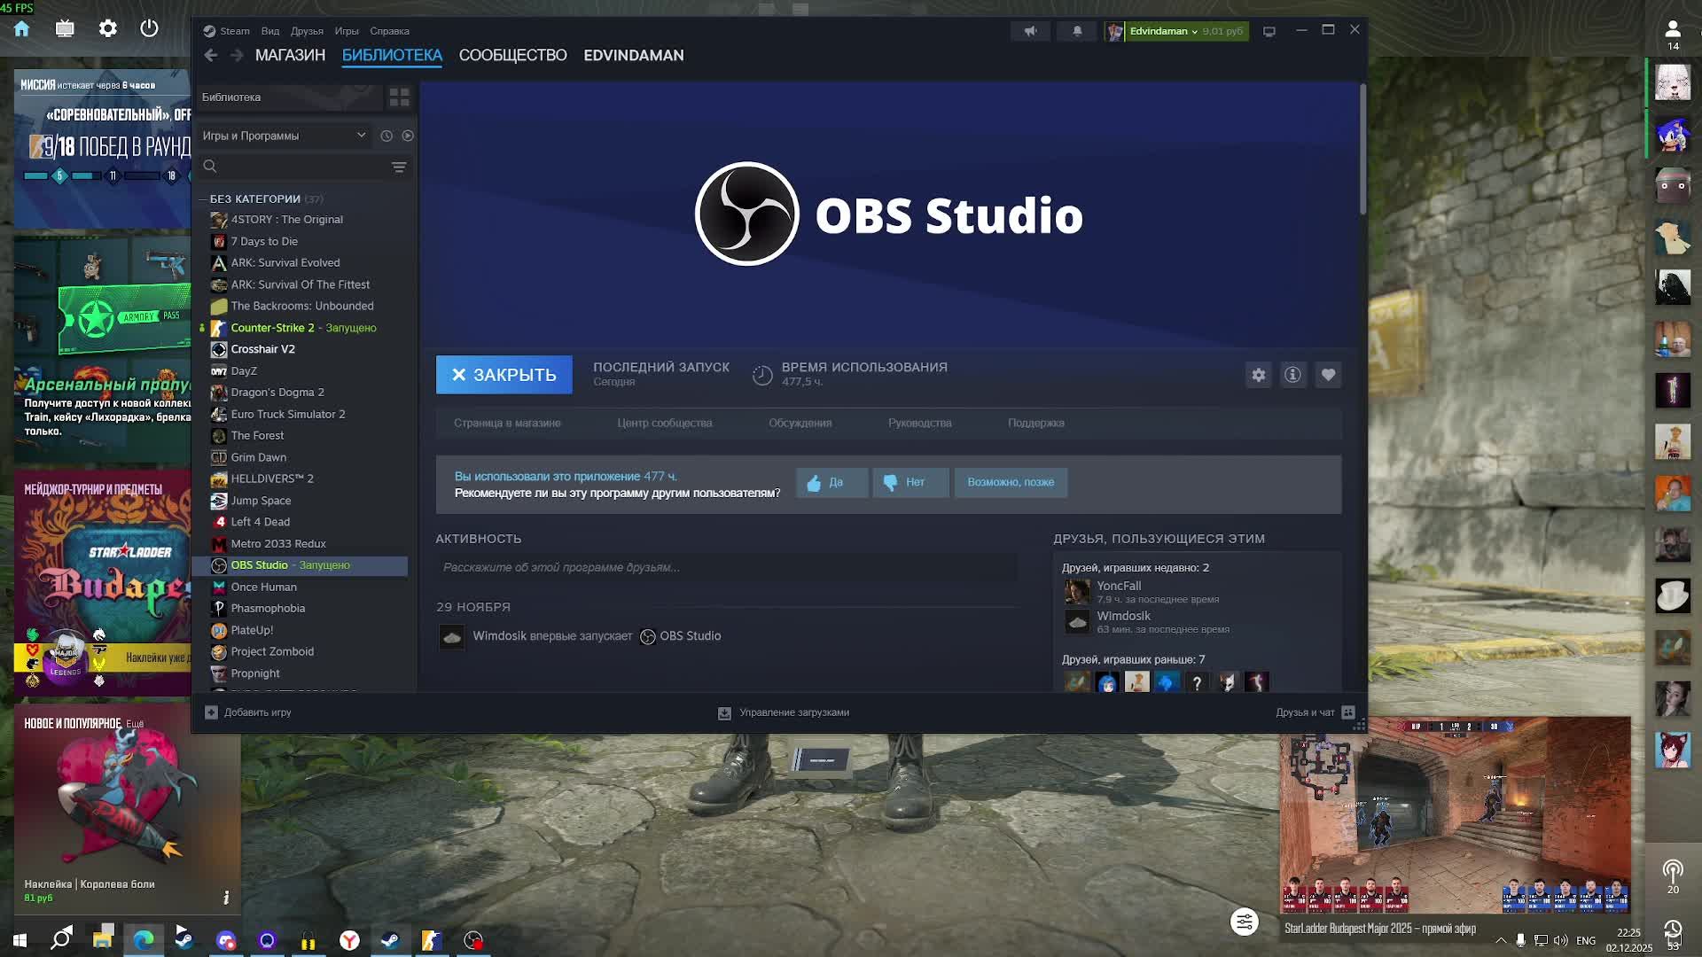Viewport: 1702px width, 957px height.
Task: Toggle ready-to-play filter icon
Action: click(408, 136)
